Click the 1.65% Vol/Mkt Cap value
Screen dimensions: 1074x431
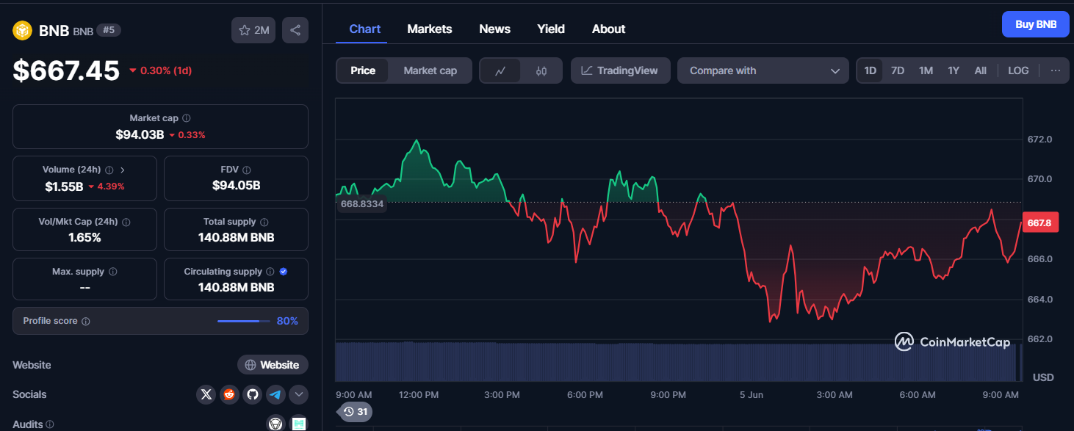(84, 237)
